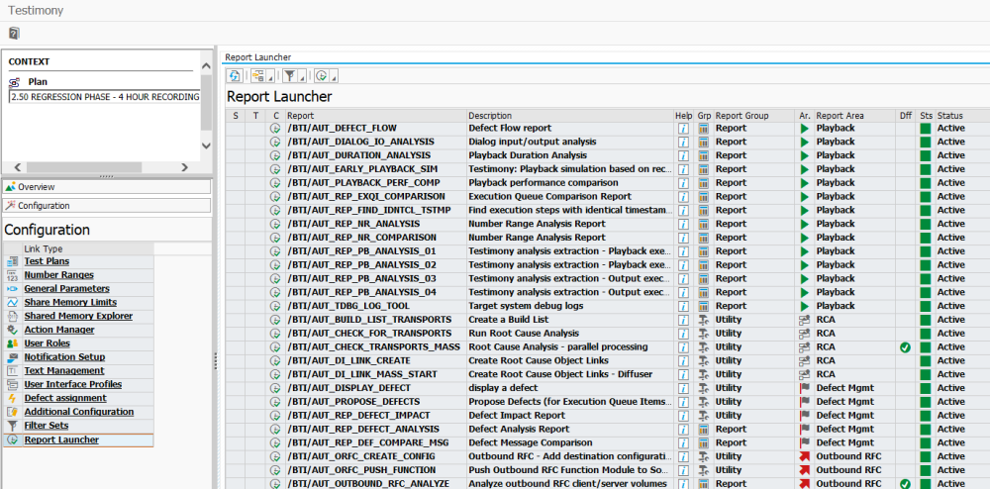990x489 pixels.
Task: Click green checkmark in AUT_OUTBOUND_RFC_ANALYZE row
Action: click(906, 484)
